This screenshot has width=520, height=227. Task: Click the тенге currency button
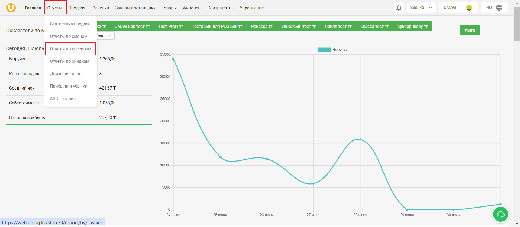click(470, 30)
